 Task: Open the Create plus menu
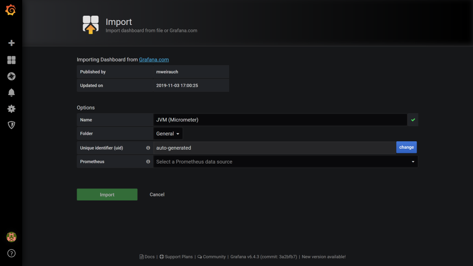click(x=12, y=43)
